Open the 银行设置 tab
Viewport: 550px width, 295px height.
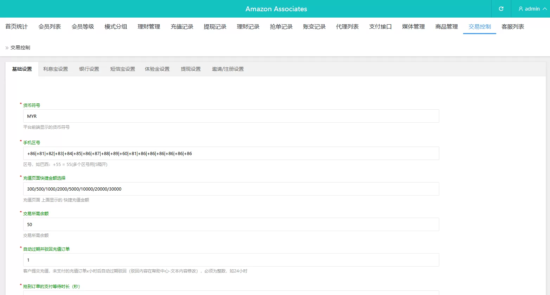(x=89, y=69)
